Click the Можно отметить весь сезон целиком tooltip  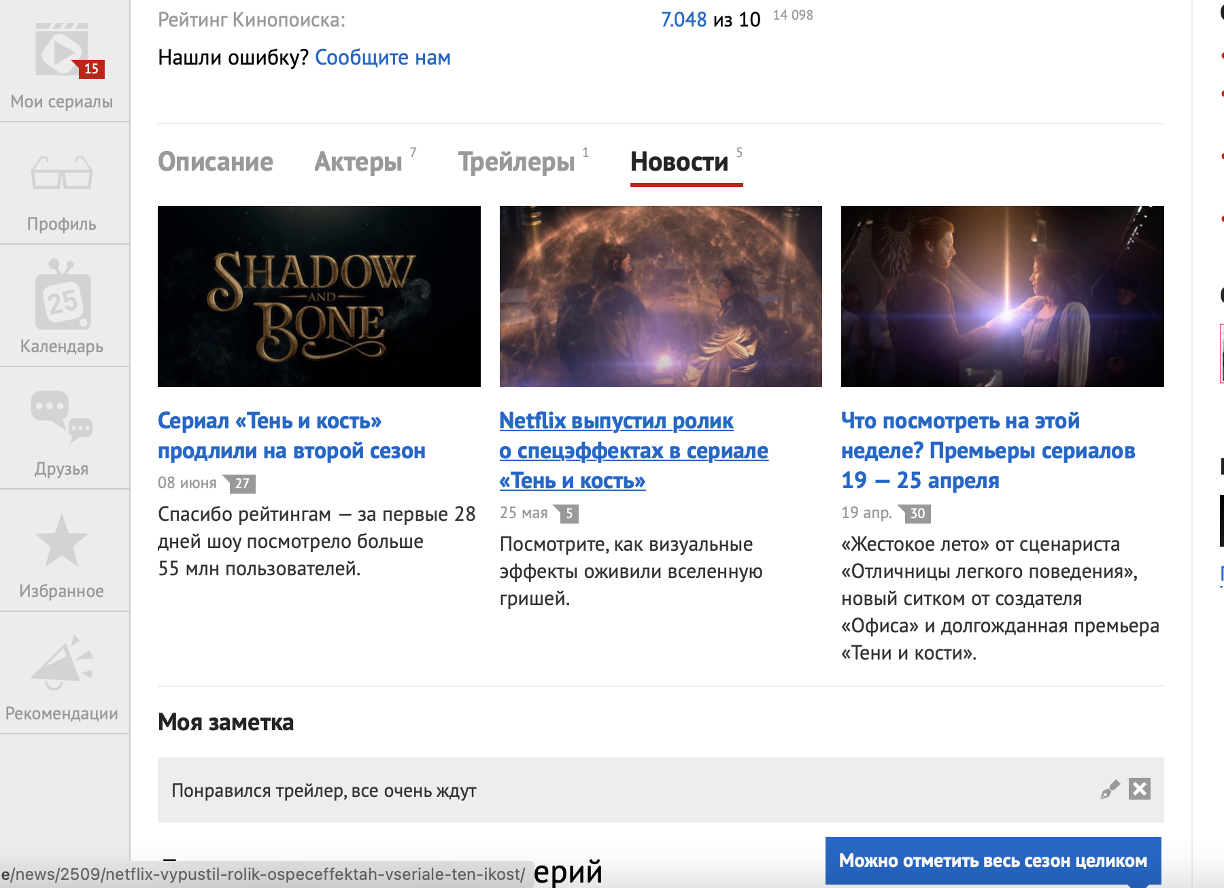pos(993,861)
